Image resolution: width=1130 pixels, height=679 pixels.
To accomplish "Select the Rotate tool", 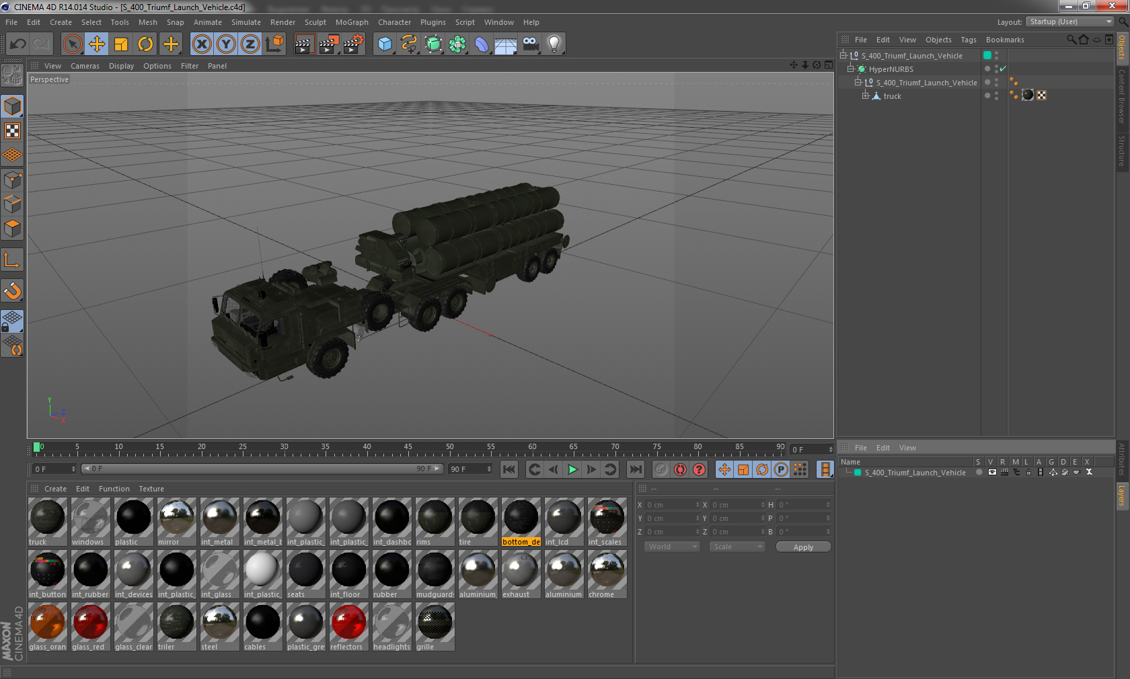I will click(145, 44).
